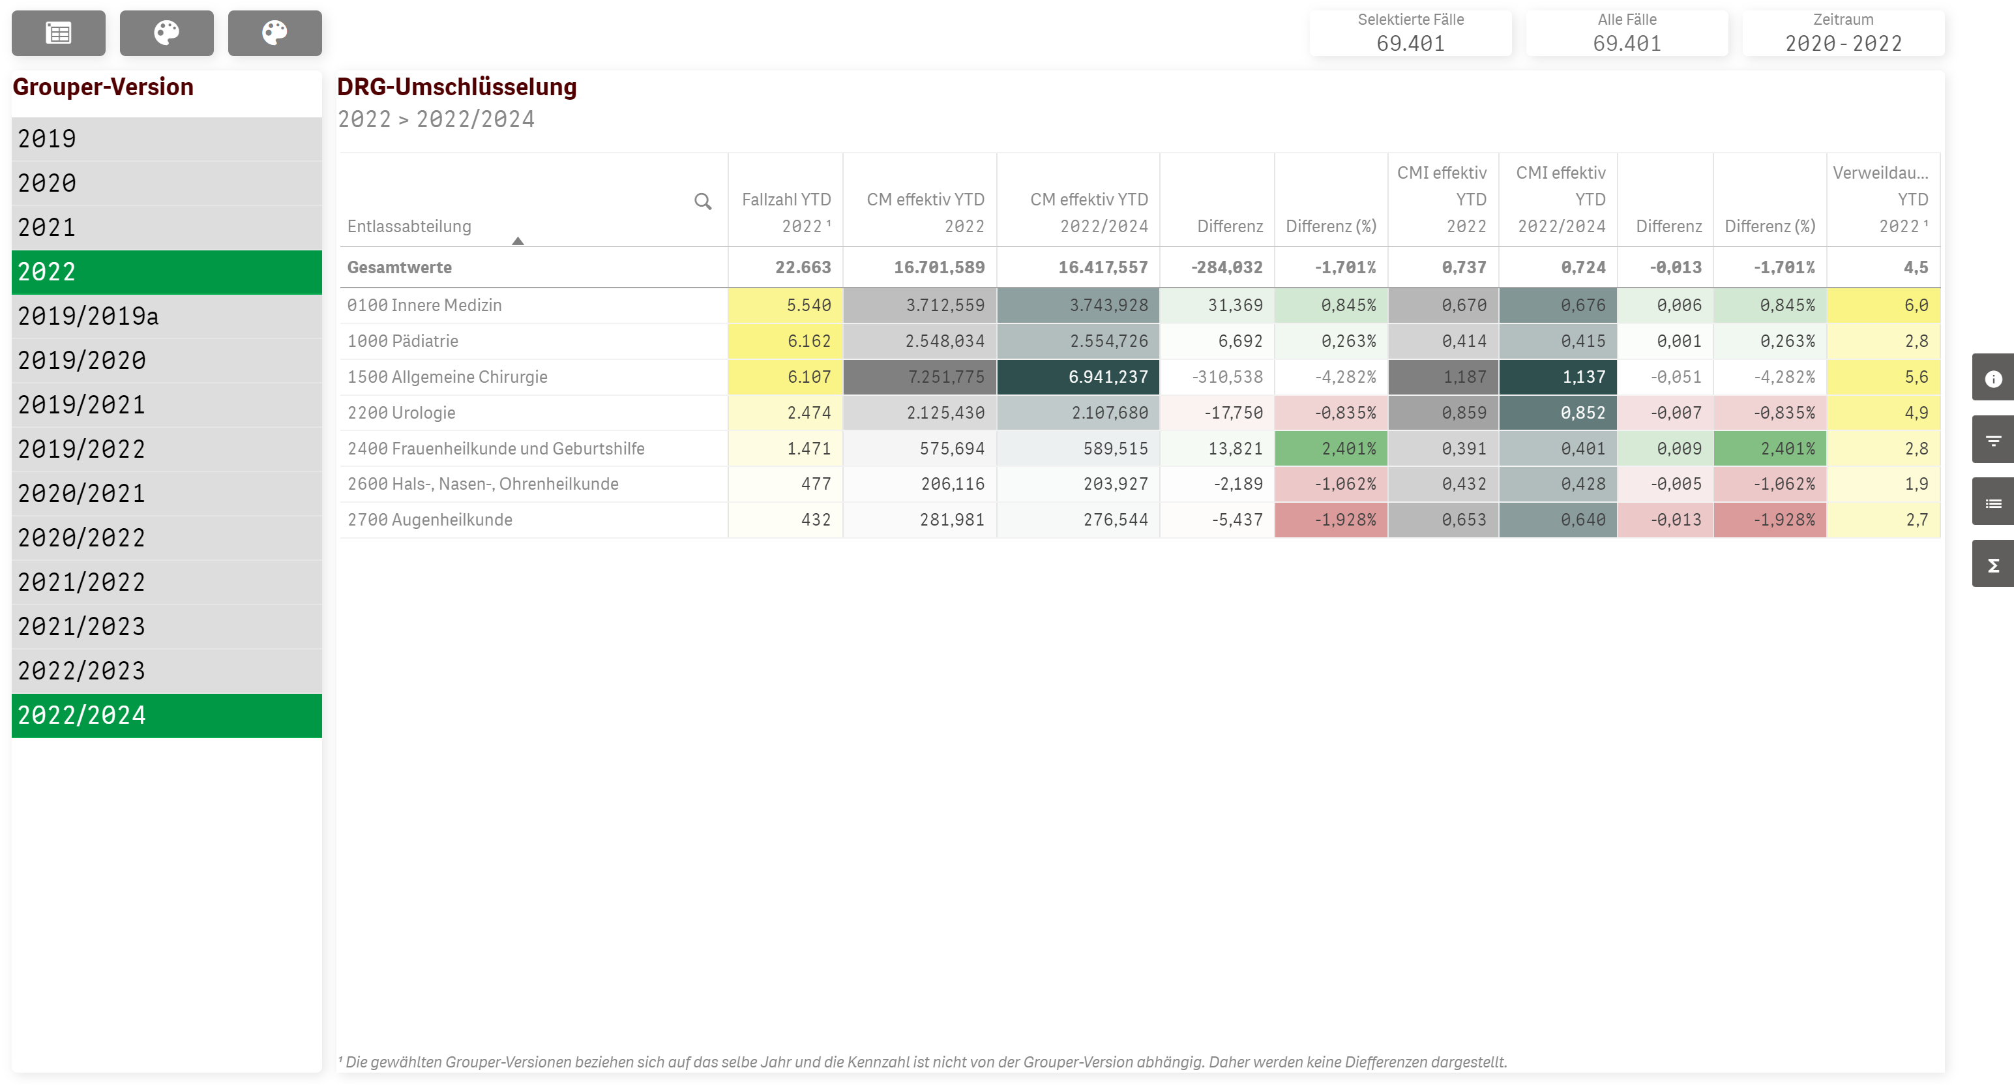
Task: Open the filter icon on right sidebar
Action: tap(1993, 441)
